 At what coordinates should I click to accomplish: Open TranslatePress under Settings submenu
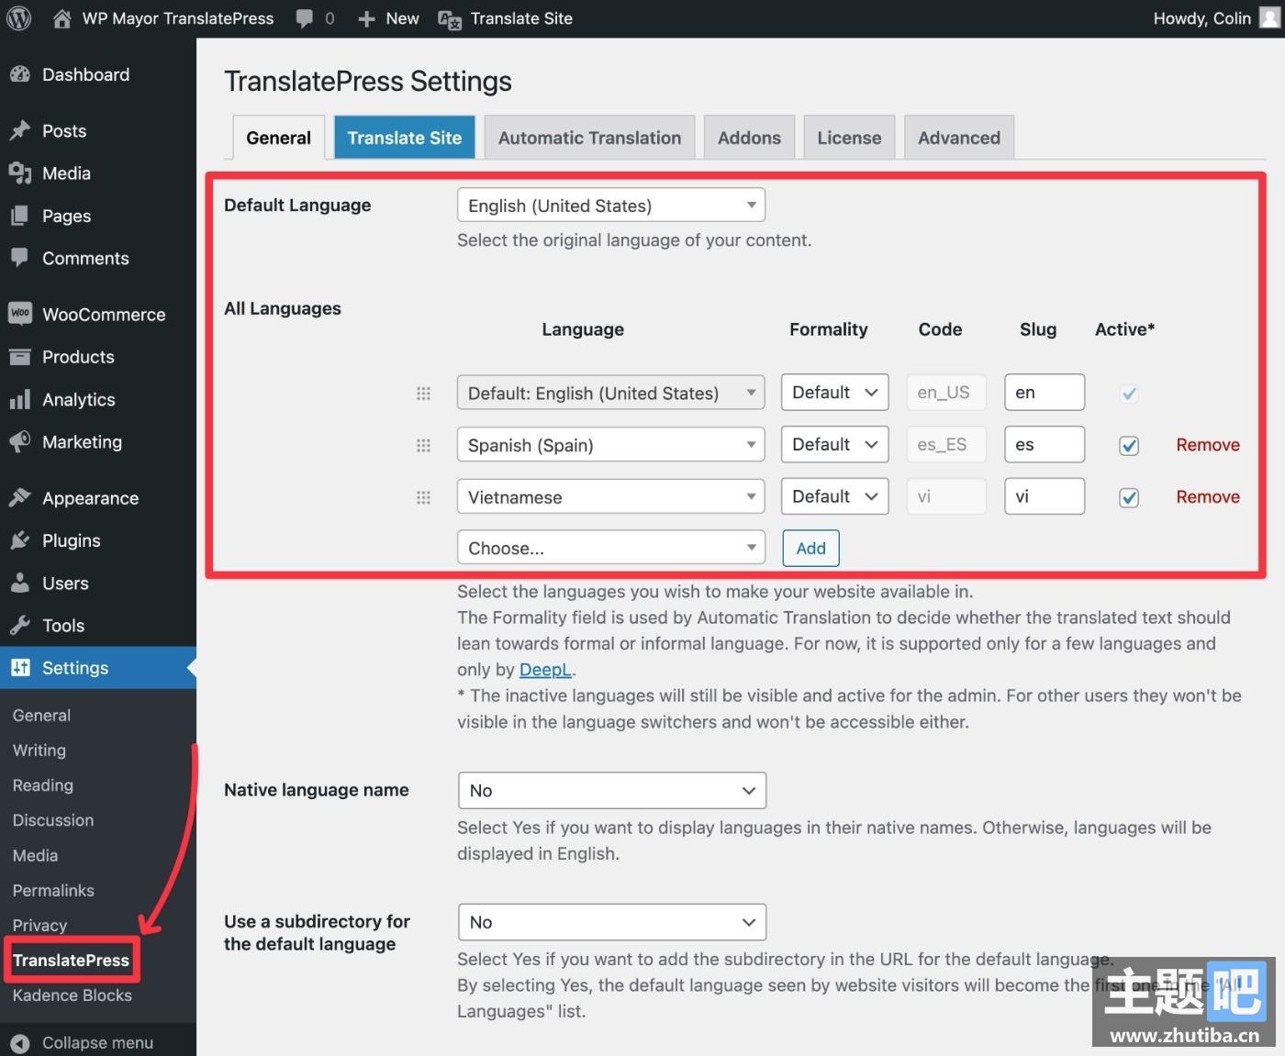(72, 961)
